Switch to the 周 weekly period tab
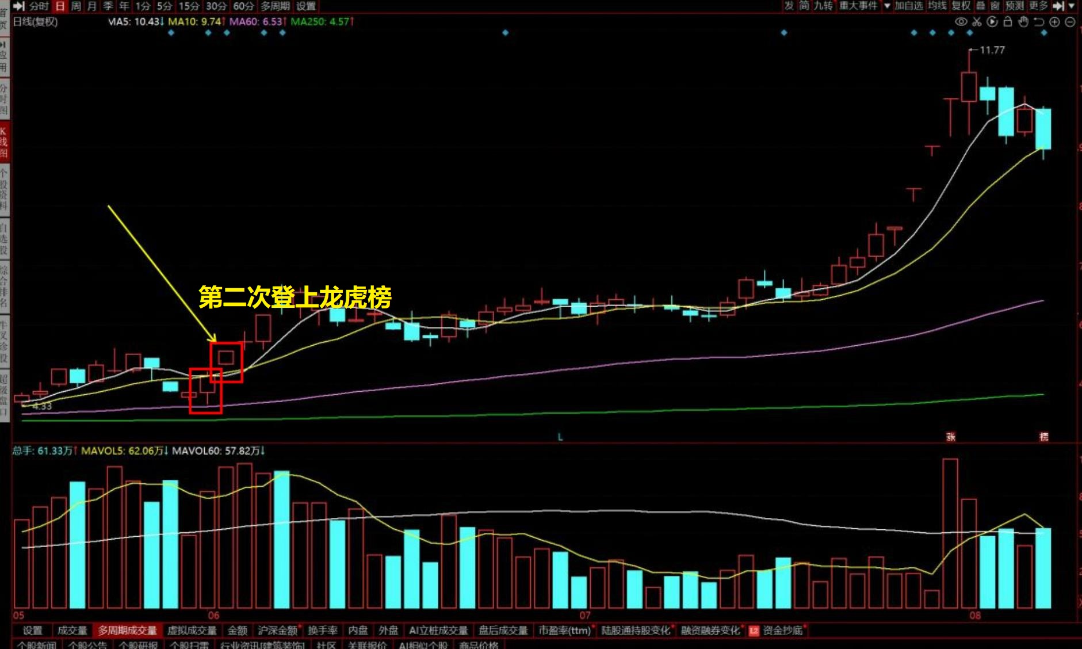Screen dimensions: 1082x649 tap(76, 6)
